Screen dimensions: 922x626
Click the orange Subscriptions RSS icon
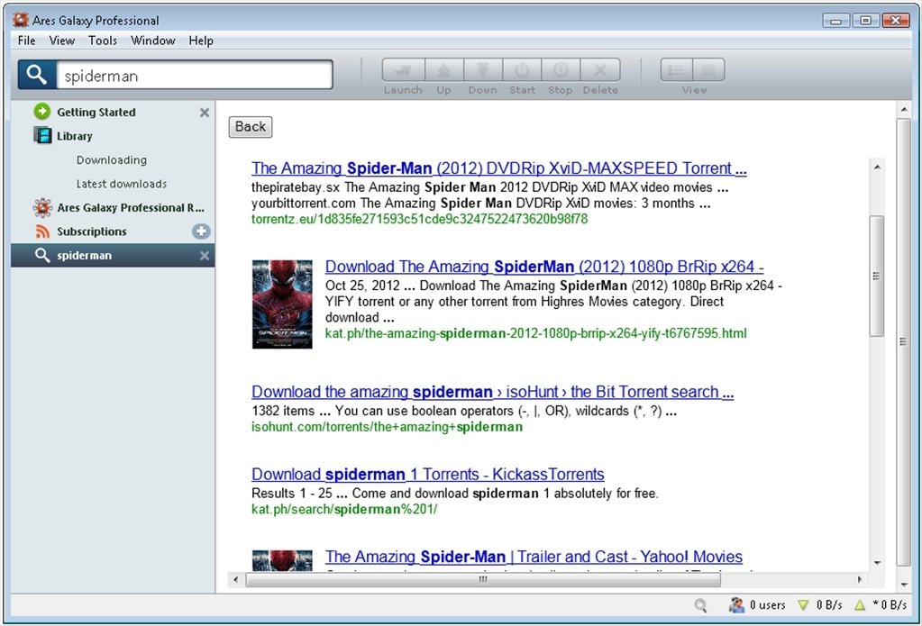click(x=42, y=231)
